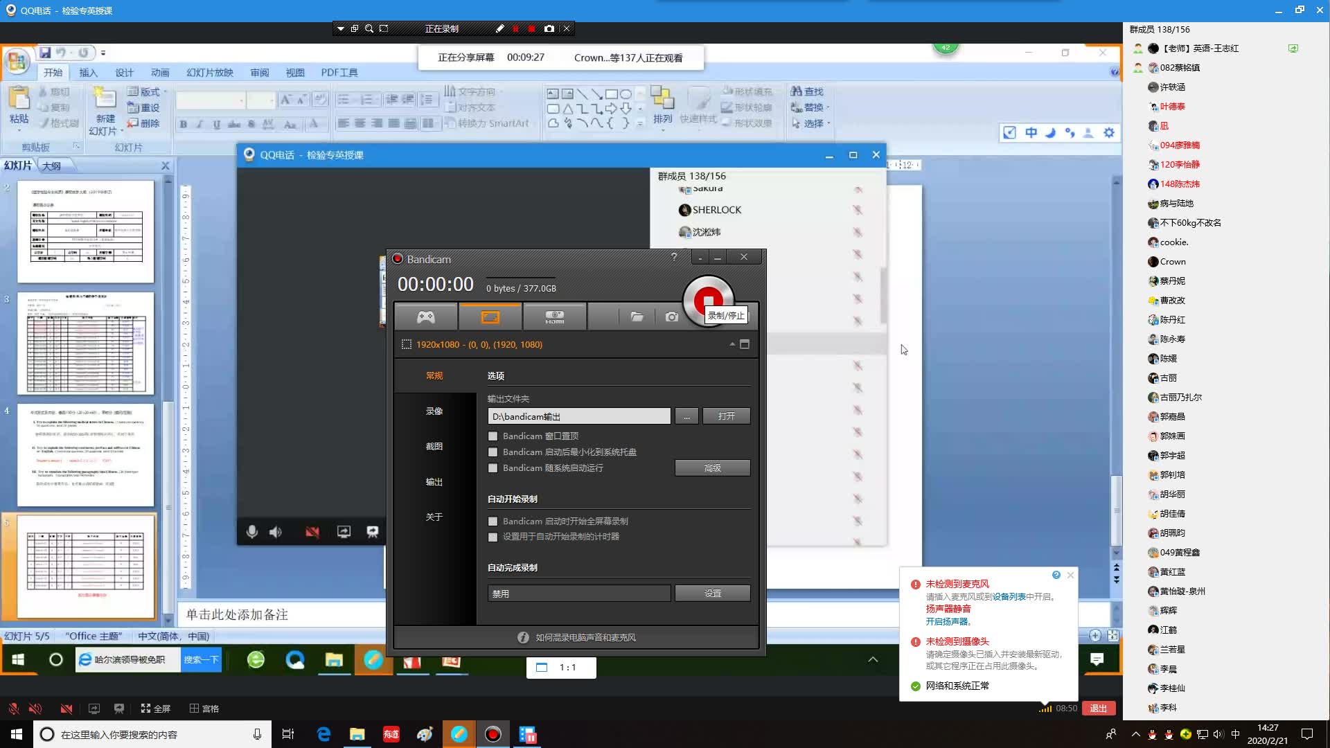
Task: Click Bandicam 设置 button for auto-complete
Action: tap(713, 594)
